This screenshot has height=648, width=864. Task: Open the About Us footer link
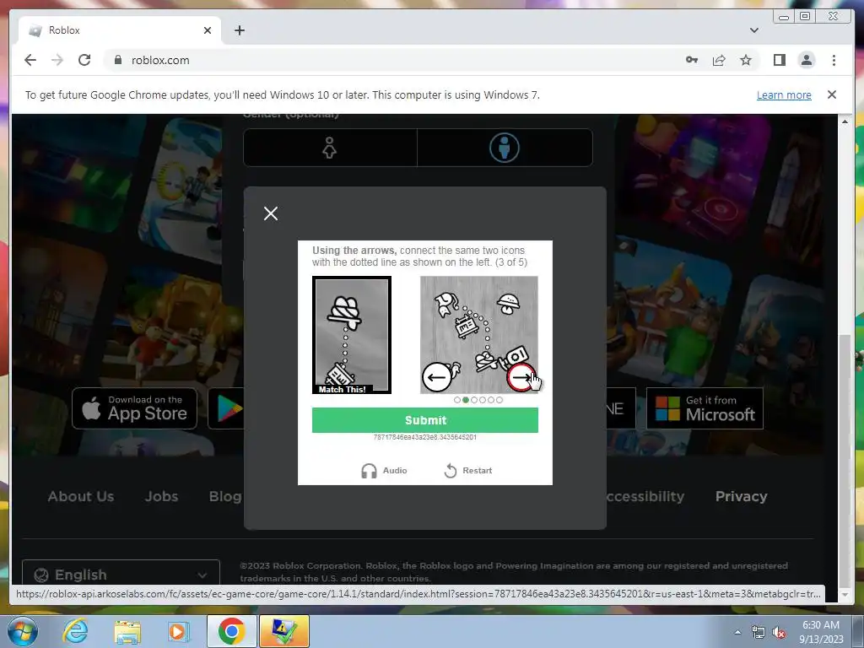[81, 496]
